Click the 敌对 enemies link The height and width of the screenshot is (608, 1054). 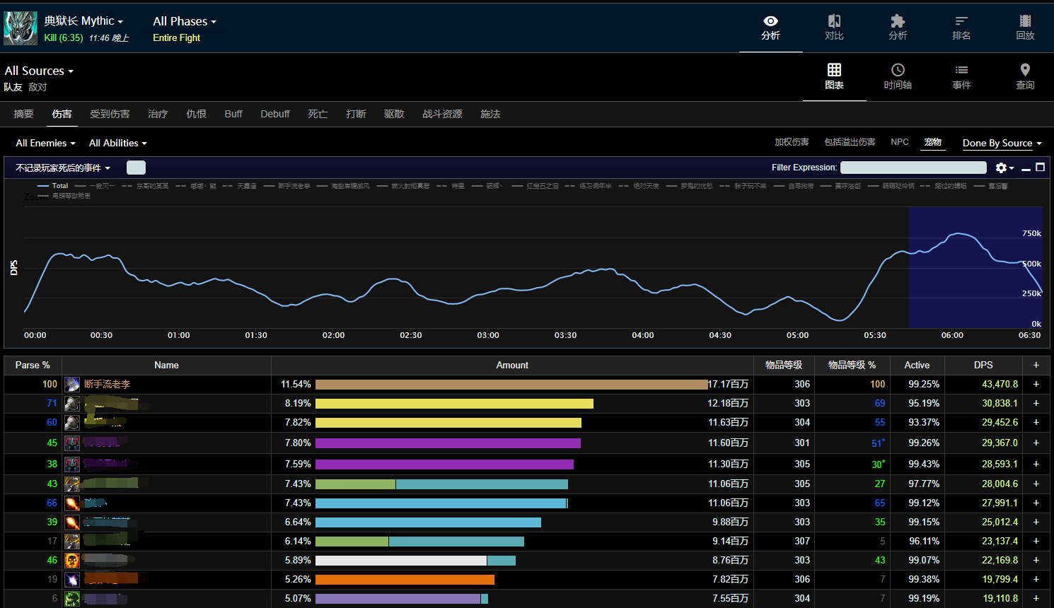tap(37, 87)
